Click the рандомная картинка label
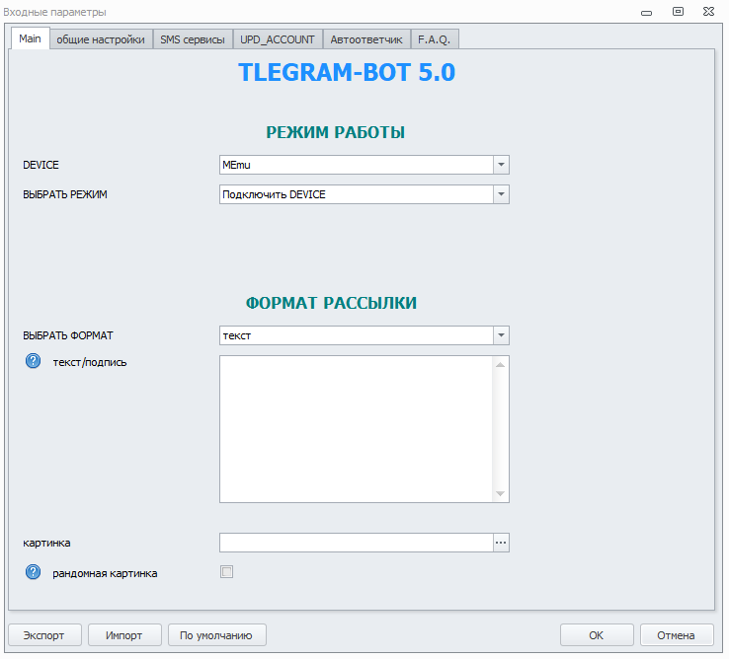Screen dimensions: 729x659 [x=105, y=573]
